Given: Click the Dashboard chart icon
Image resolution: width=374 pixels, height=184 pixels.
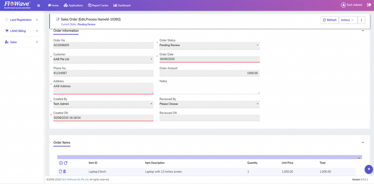Looking at the screenshot, I should pos(115,5).
